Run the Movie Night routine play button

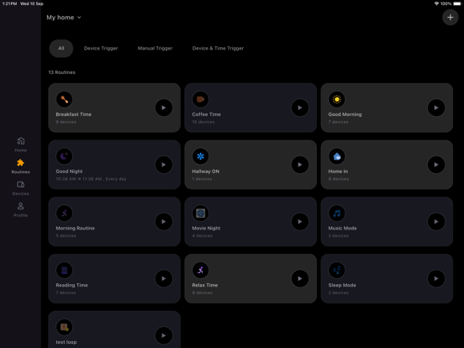click(x=300, y=222)
